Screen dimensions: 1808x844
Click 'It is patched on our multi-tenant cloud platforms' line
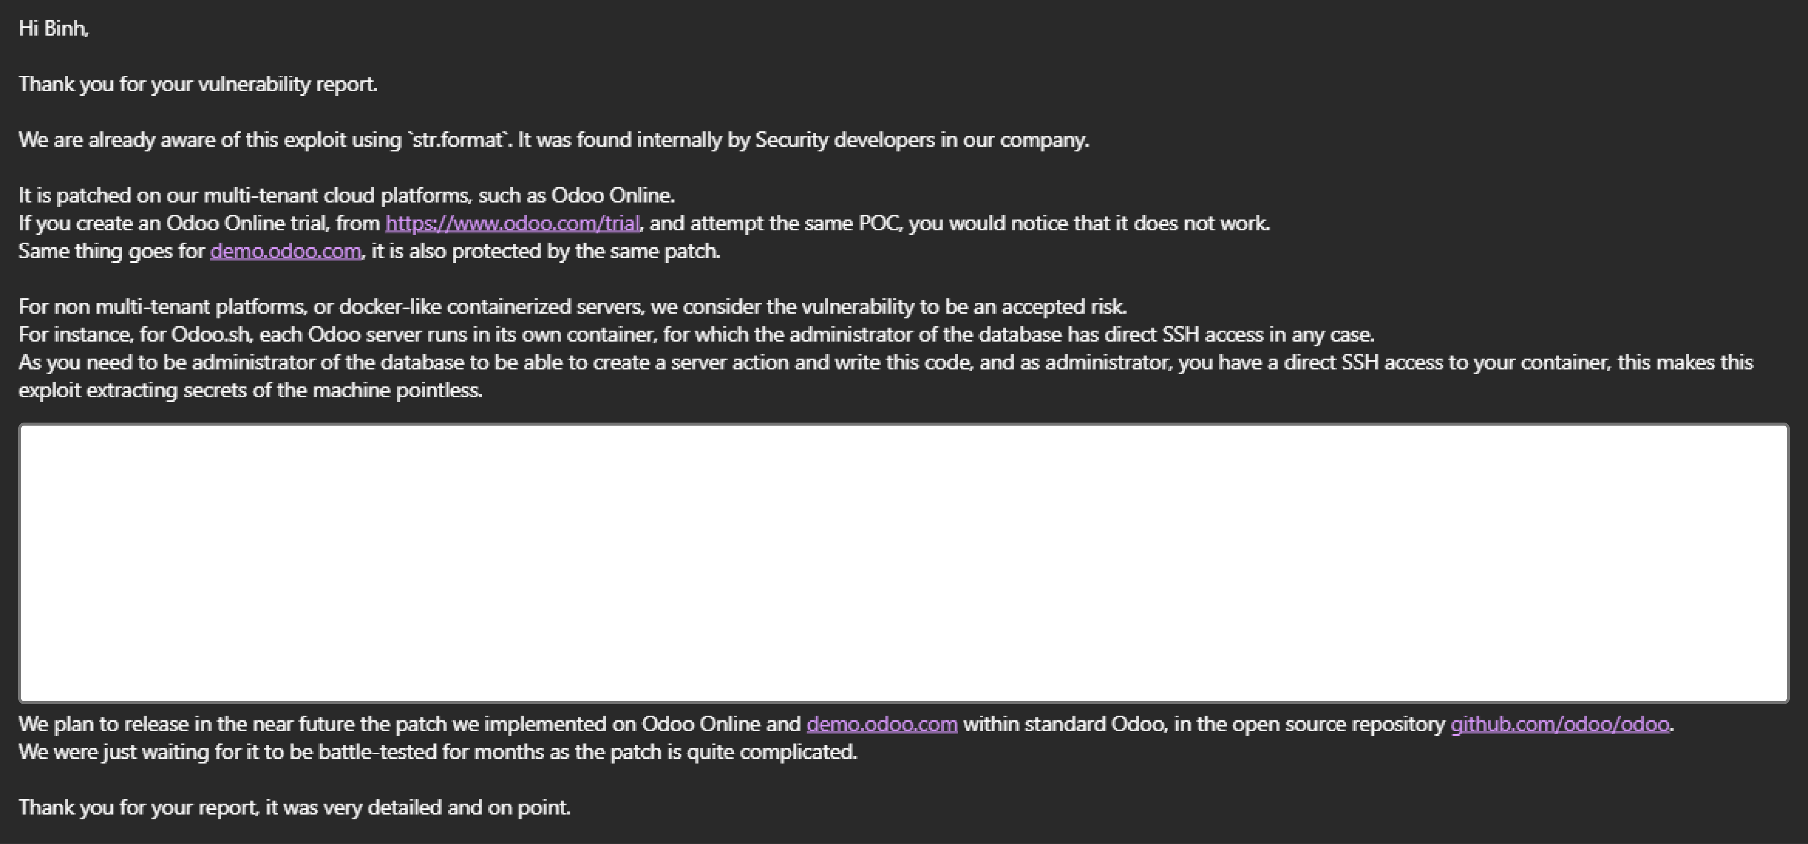[x=347, y=195]
